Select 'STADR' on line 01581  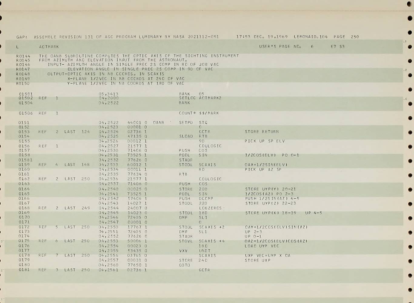(x=186, y=160)
